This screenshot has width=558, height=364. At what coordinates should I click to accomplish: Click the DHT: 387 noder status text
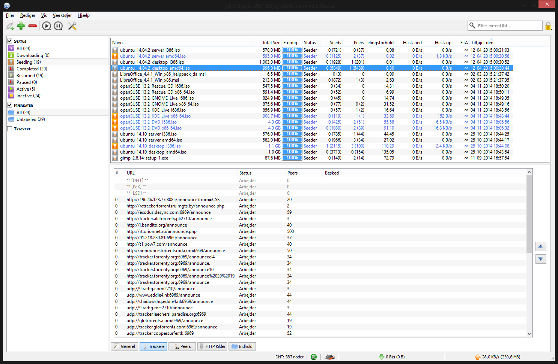pyautogui.click(x=289, y=357)
